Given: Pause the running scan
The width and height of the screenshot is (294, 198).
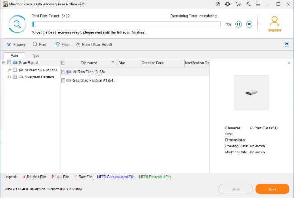Looking at the screenshot, I should click(238, 24).
